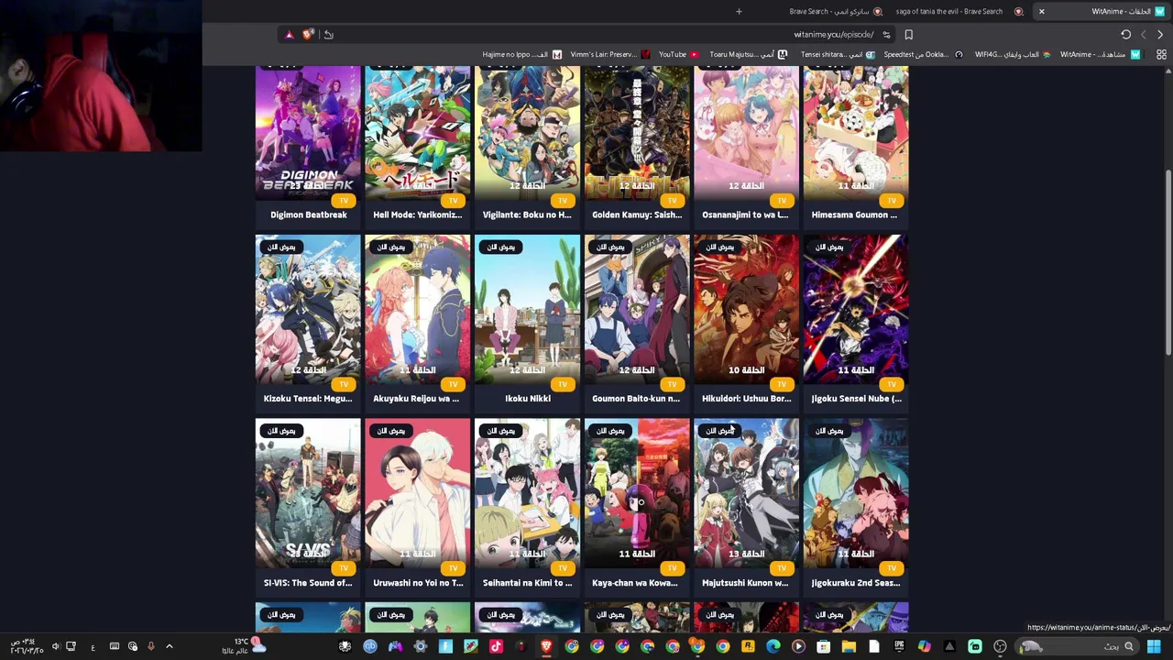
Task: Open Ikoku Nikki poster thumbnail
Action: coord(527,309)
